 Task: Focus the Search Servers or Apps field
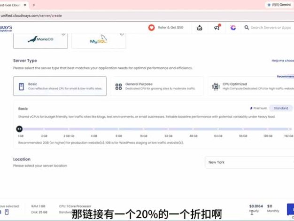(271, 28)
